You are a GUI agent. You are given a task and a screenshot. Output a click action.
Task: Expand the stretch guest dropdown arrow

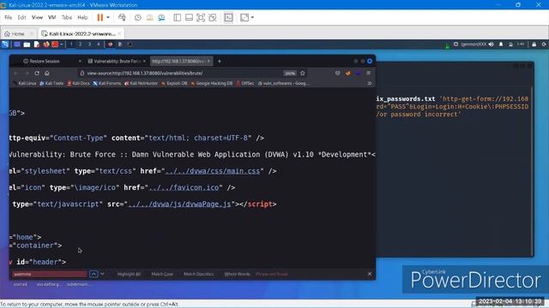click(252, 17)
